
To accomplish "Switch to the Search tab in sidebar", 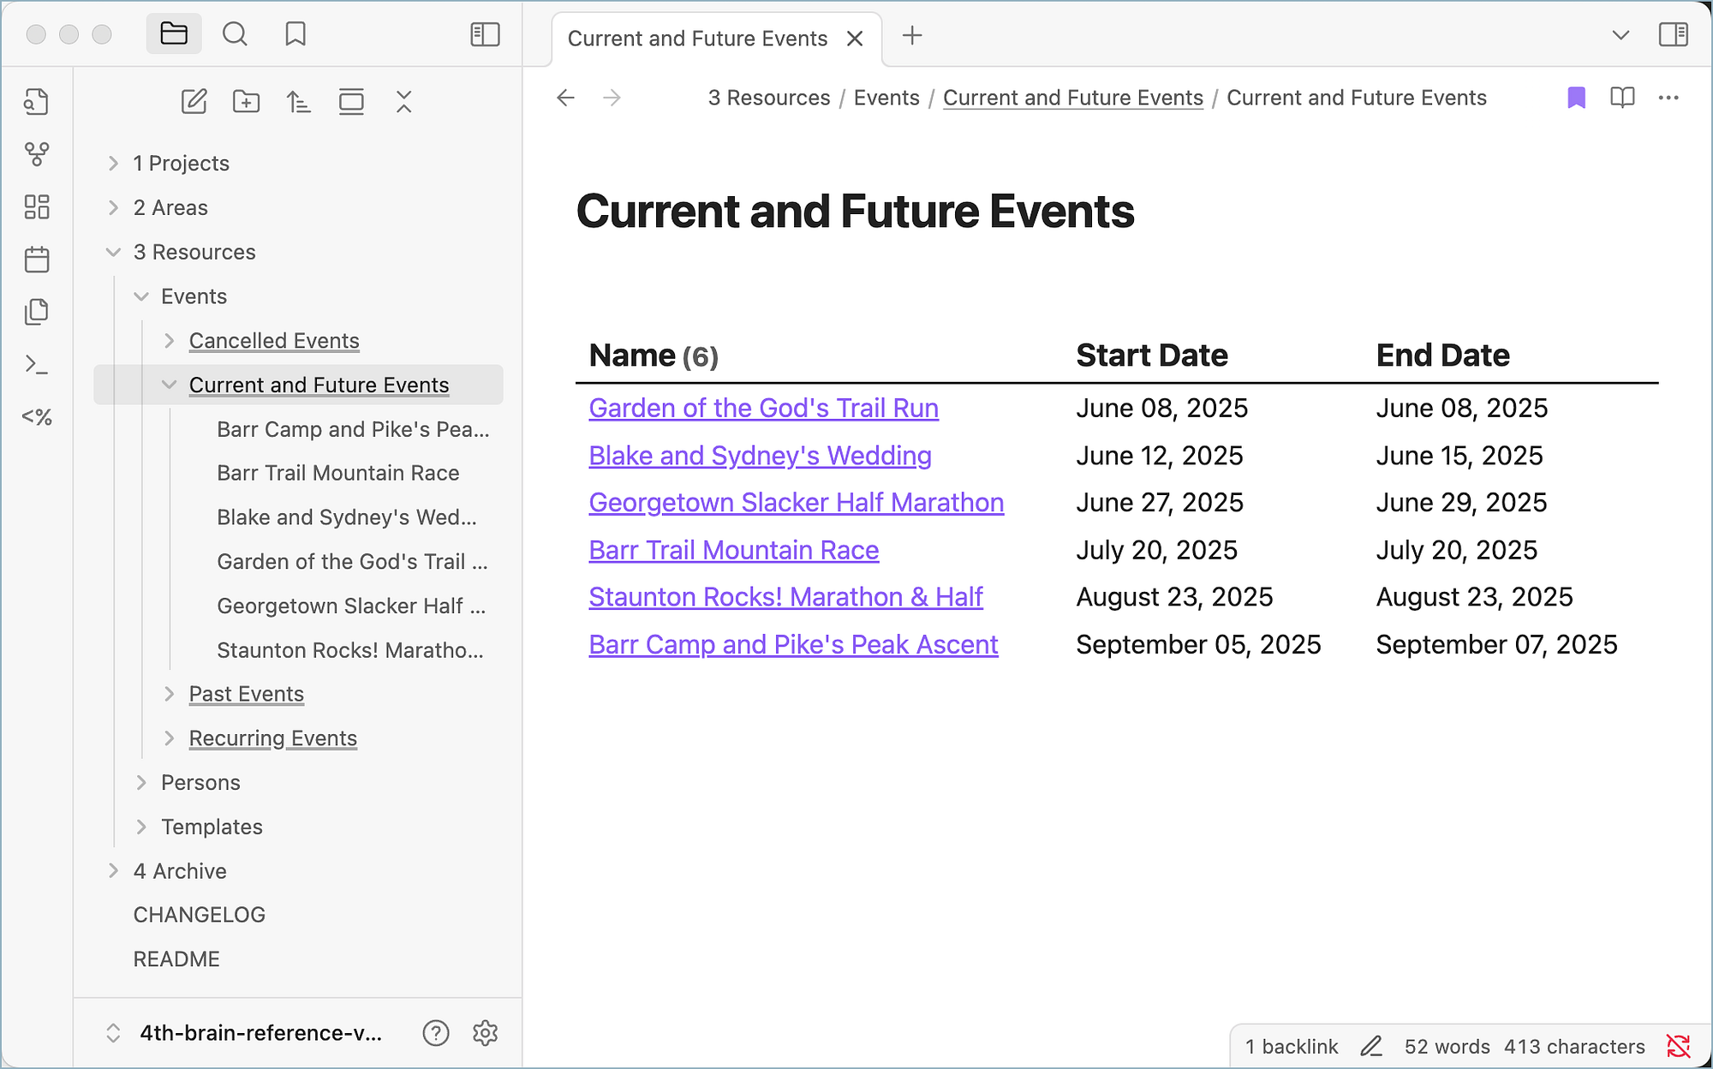I will coord(235,34).
